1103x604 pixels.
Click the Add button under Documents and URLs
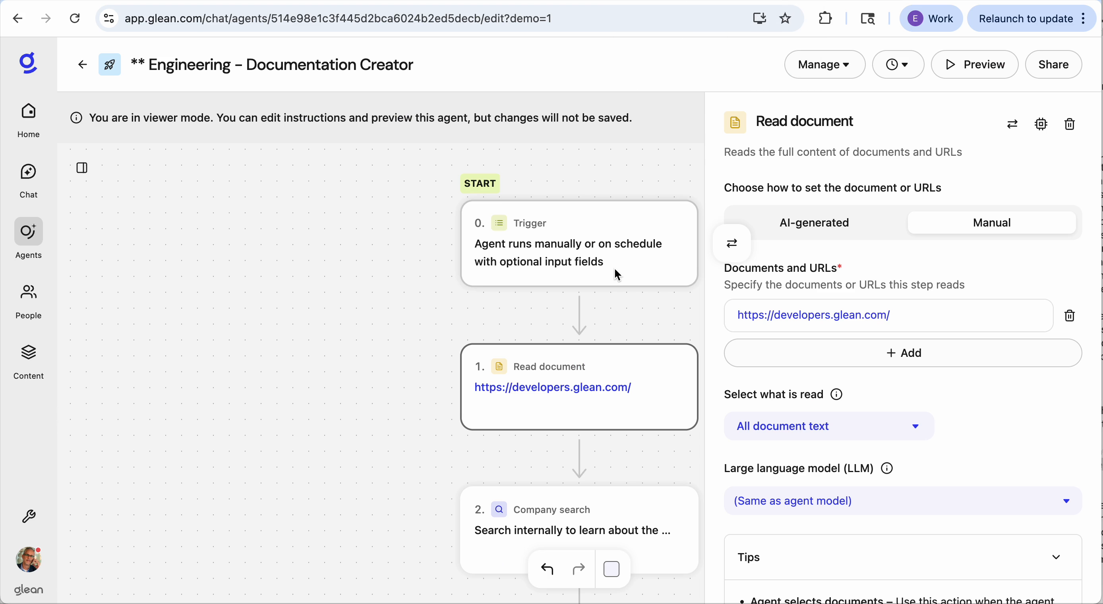(904, 352)
